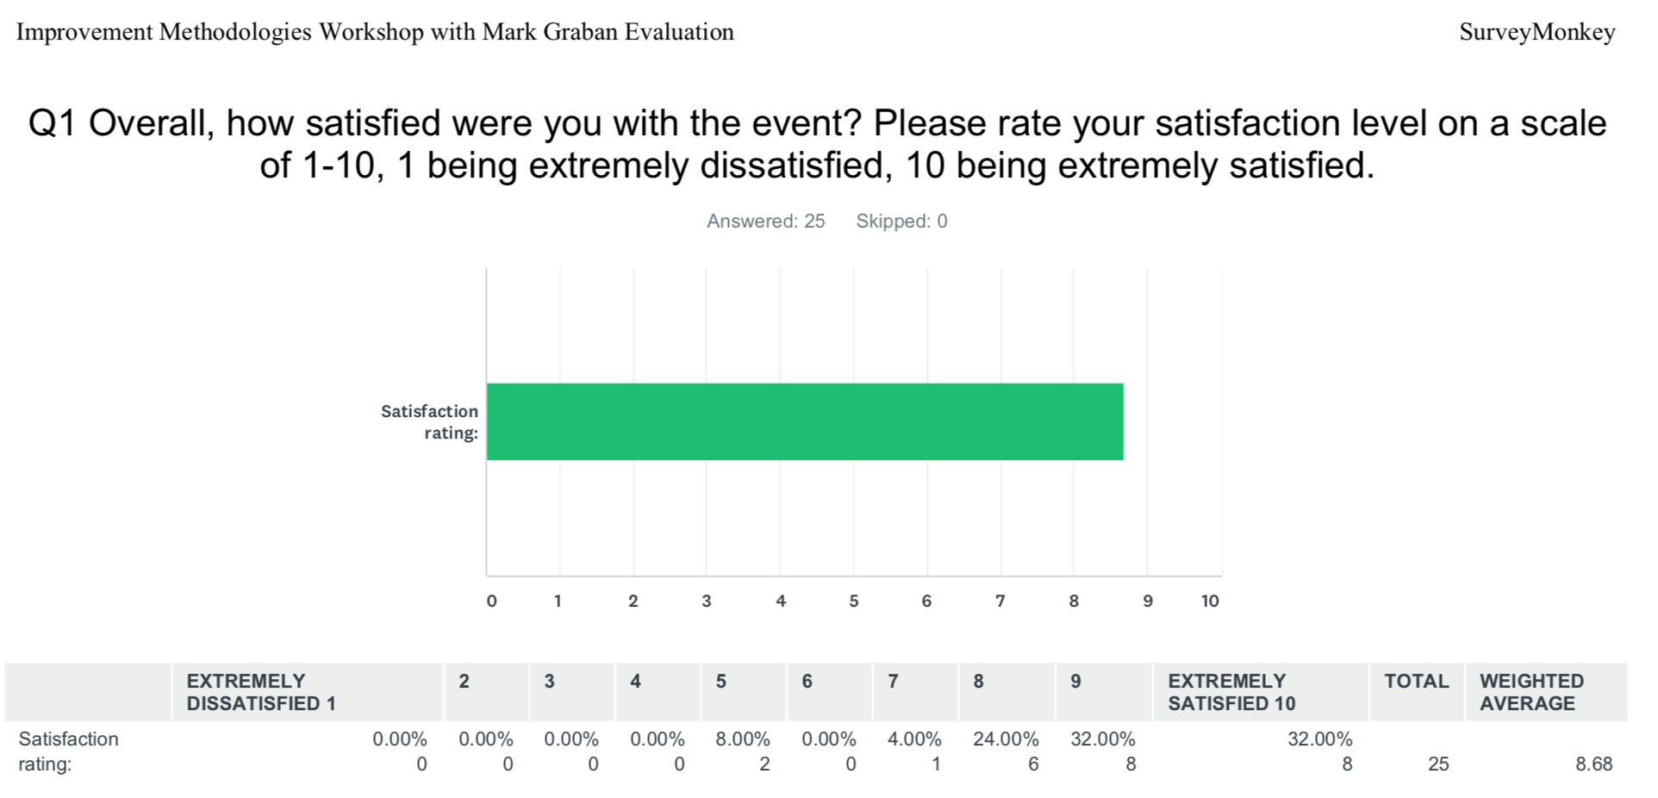
Task: Click the Extremely Satisfied 10 column header
Action: click(1231, 692)
